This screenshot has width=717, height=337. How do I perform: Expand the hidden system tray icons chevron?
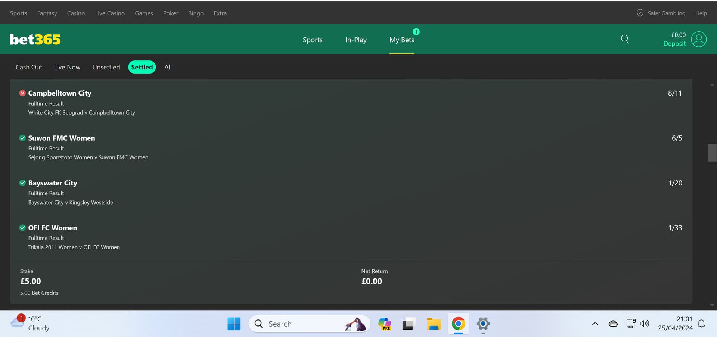595,324
